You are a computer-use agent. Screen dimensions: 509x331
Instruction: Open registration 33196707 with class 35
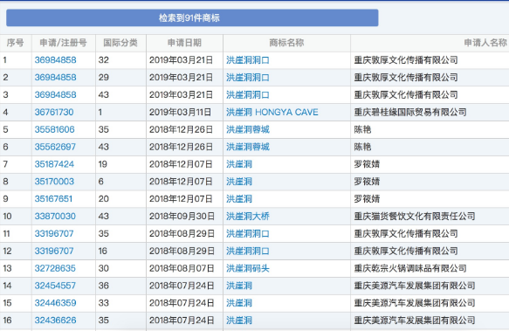[54, 233]
